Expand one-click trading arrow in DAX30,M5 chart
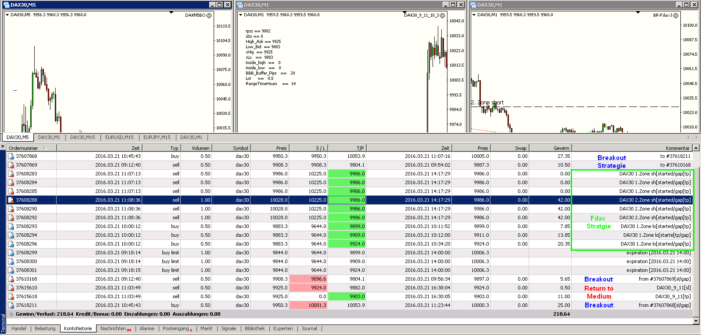This screenshot has height=335, width=701. pos(7,15)
